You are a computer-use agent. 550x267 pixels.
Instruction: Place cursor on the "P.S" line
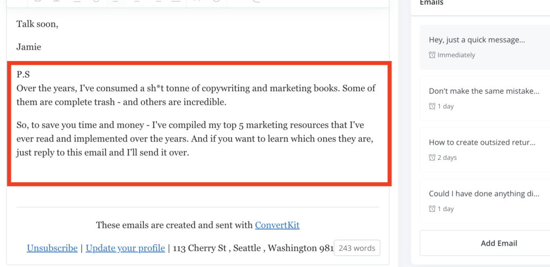tap(23, 75)
